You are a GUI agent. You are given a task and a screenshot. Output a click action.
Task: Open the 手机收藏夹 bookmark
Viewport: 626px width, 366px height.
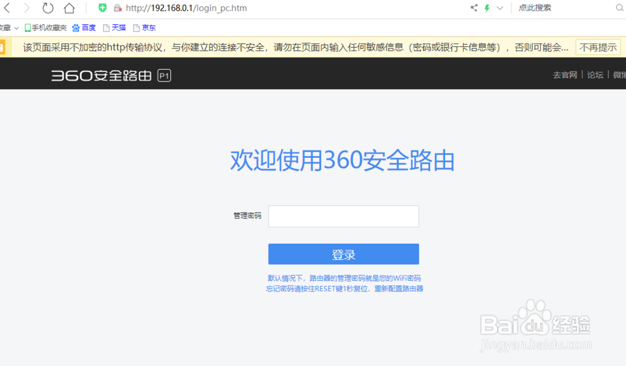46,28
